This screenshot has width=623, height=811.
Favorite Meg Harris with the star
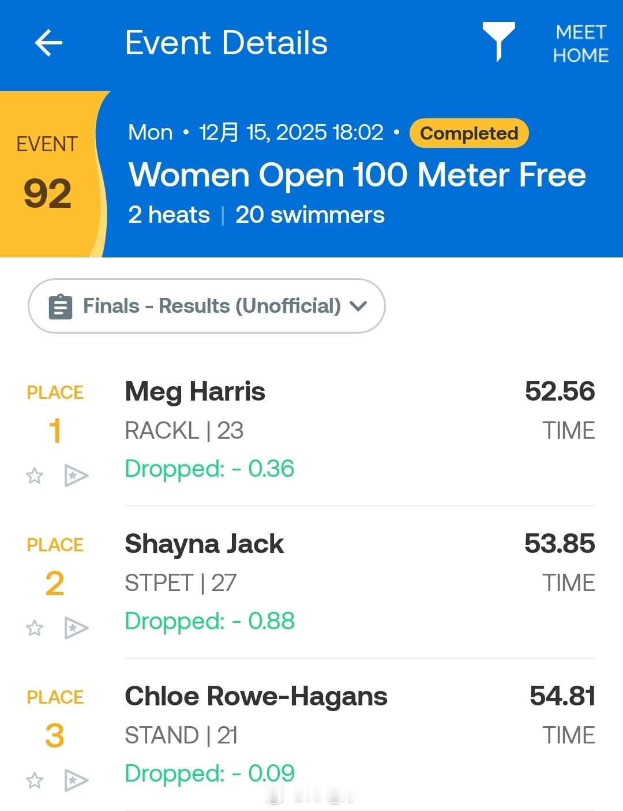point(35,476)
